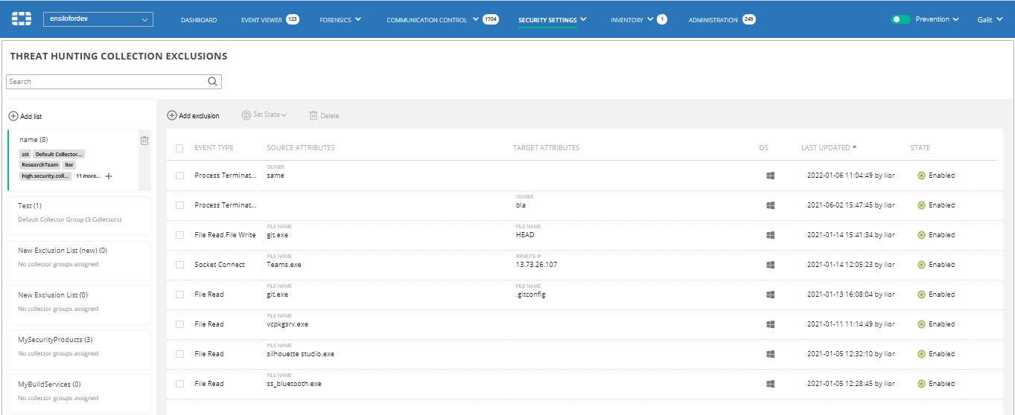Open the ensilofordev organization dropdown

tap(98, 19)
